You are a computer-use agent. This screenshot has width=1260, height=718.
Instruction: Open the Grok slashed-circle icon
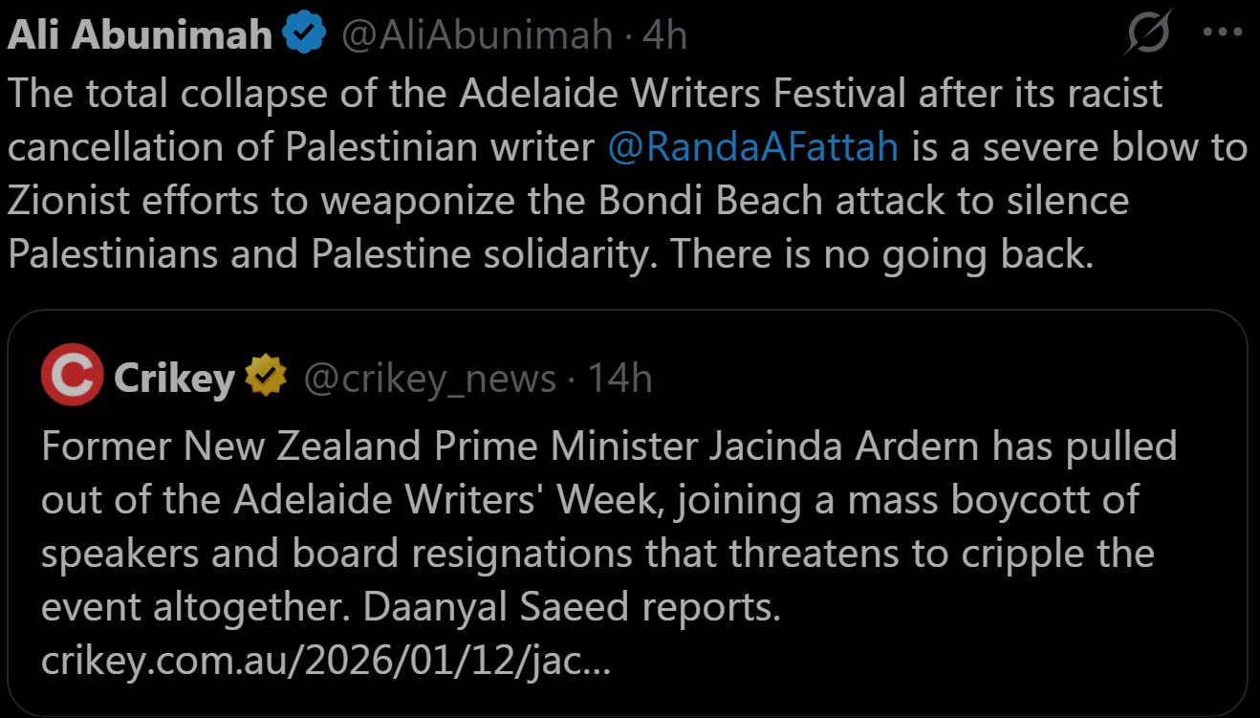tap(1148, 35)
